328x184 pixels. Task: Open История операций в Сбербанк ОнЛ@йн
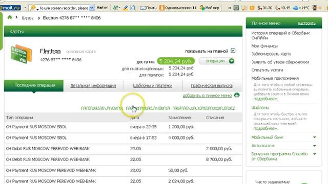pyautogui.click(x=280, y=35)
